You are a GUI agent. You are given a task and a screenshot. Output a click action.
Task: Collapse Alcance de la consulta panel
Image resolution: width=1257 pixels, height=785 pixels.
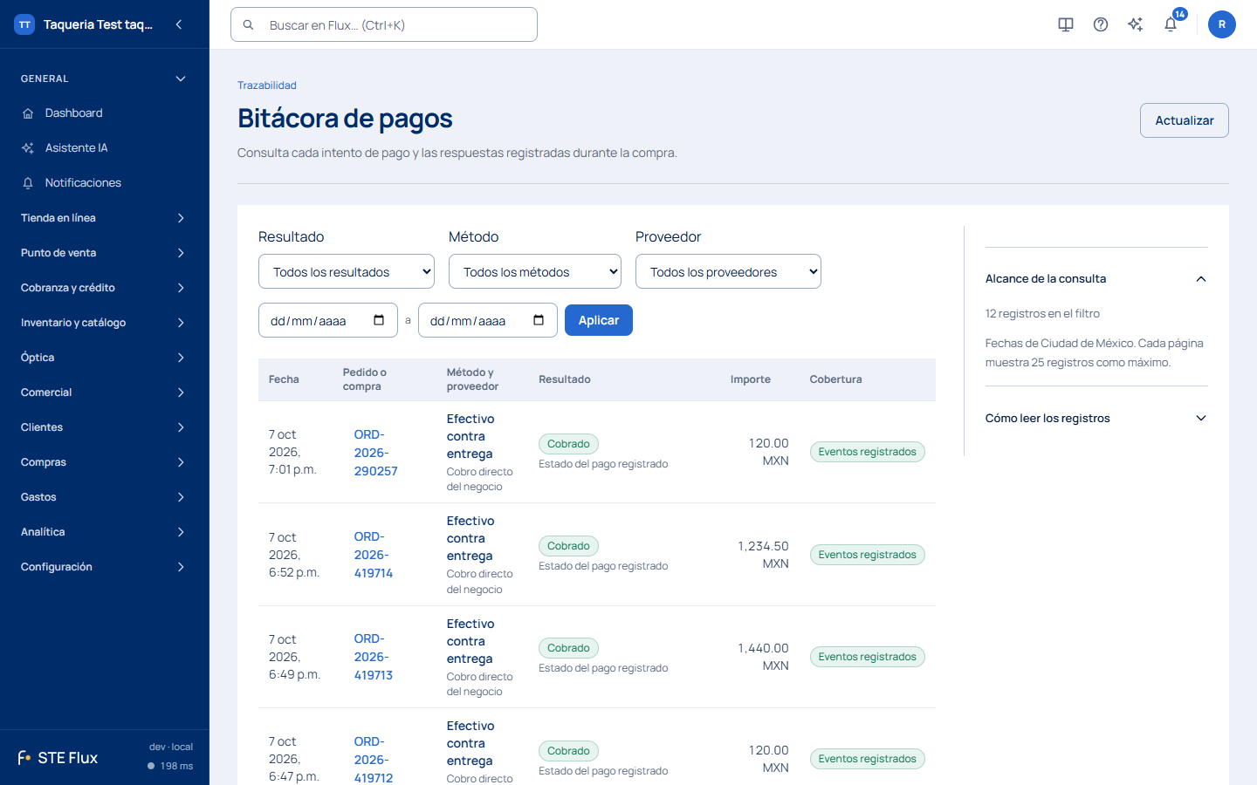(1096, 279)
